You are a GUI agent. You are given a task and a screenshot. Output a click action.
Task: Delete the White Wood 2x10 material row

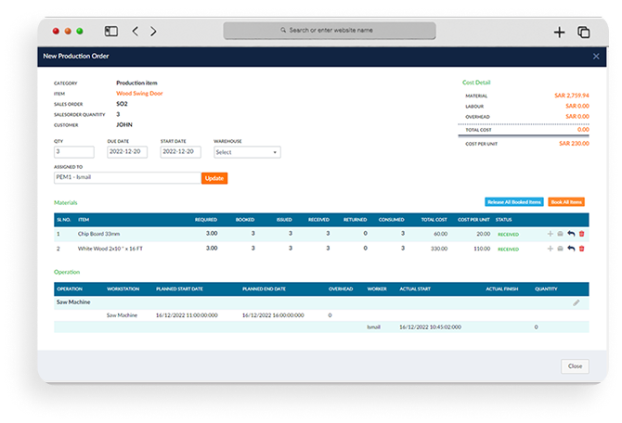pos(582,249)
